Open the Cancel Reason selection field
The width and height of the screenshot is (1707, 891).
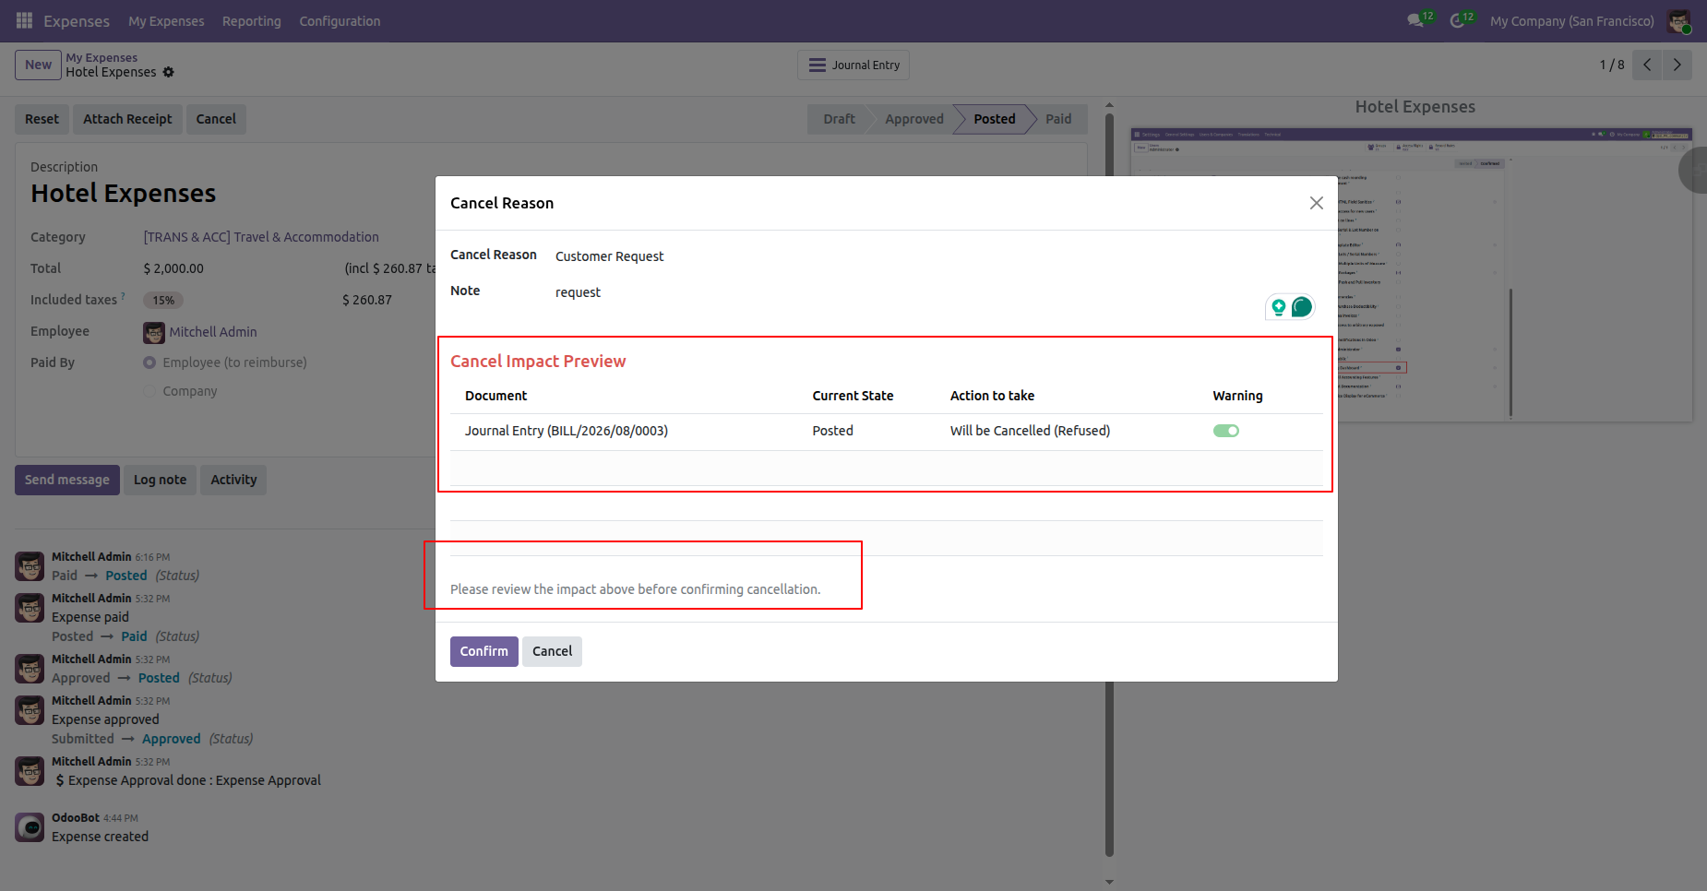(x=939, y=256)
